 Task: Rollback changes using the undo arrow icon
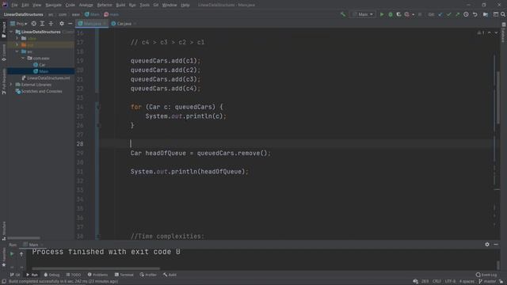point(475,14)
